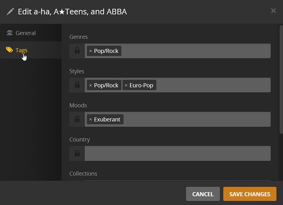Toggle the Moods field lock
Viewport: 283px width, 205px height.
pyautogui.click(x=77, y=119)
